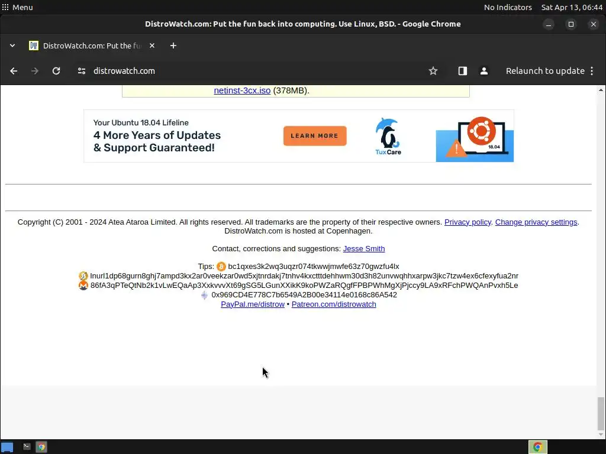Screen dimensions: 606x454
Task: Click the scrollbar up arrow
Action: [x=601, y=90]
